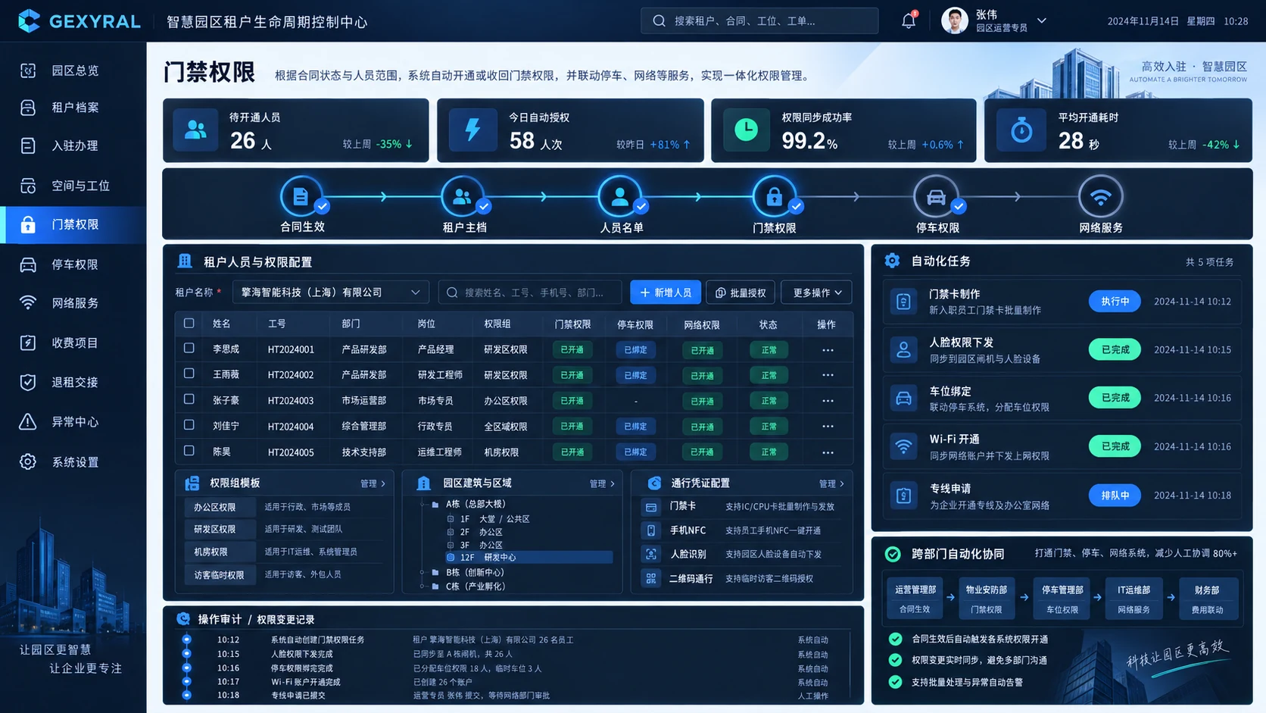This screenshot has height=713, width=1266.
Task: Check the row checkbox for 李思成
Action: pos(189,349)
